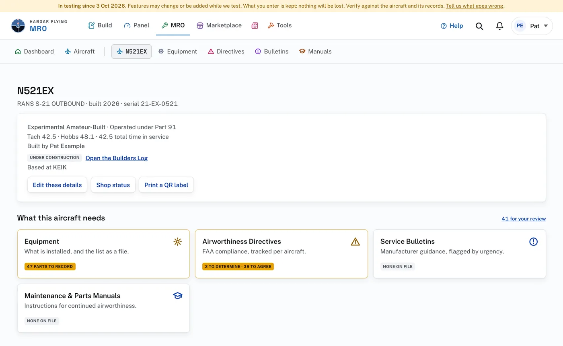The image size is (563, 346).
Task: Select the N521EX aircraft chip
Action: pos(132,51)
